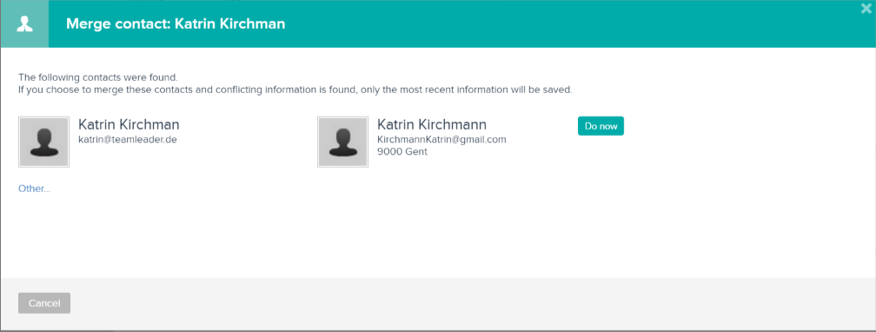Click the email KirchmannKatrin@gmail.com

(x=441, y=139)
